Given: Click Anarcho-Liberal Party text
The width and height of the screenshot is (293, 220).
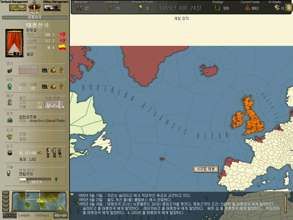Looking at the screenshot, I should point(47,121).
